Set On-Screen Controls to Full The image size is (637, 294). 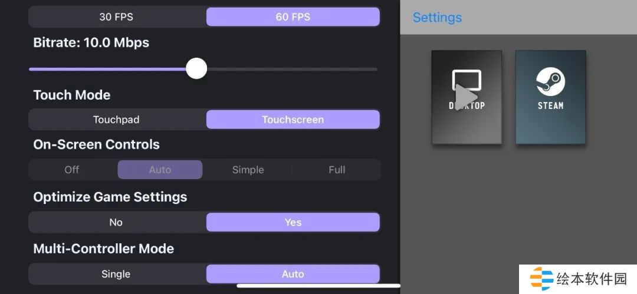pyautogui.click(x=337, y=170)
